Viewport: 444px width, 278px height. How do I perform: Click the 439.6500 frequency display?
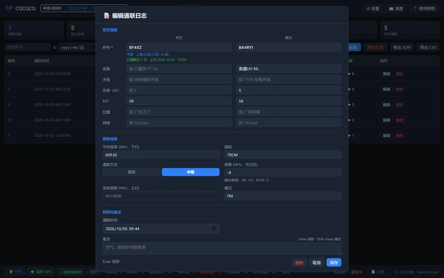pyautogui.click(x=52, y=8)
